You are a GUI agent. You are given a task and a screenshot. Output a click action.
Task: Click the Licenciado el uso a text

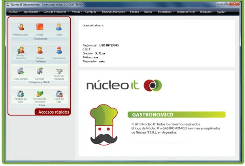tap(93, 25)
